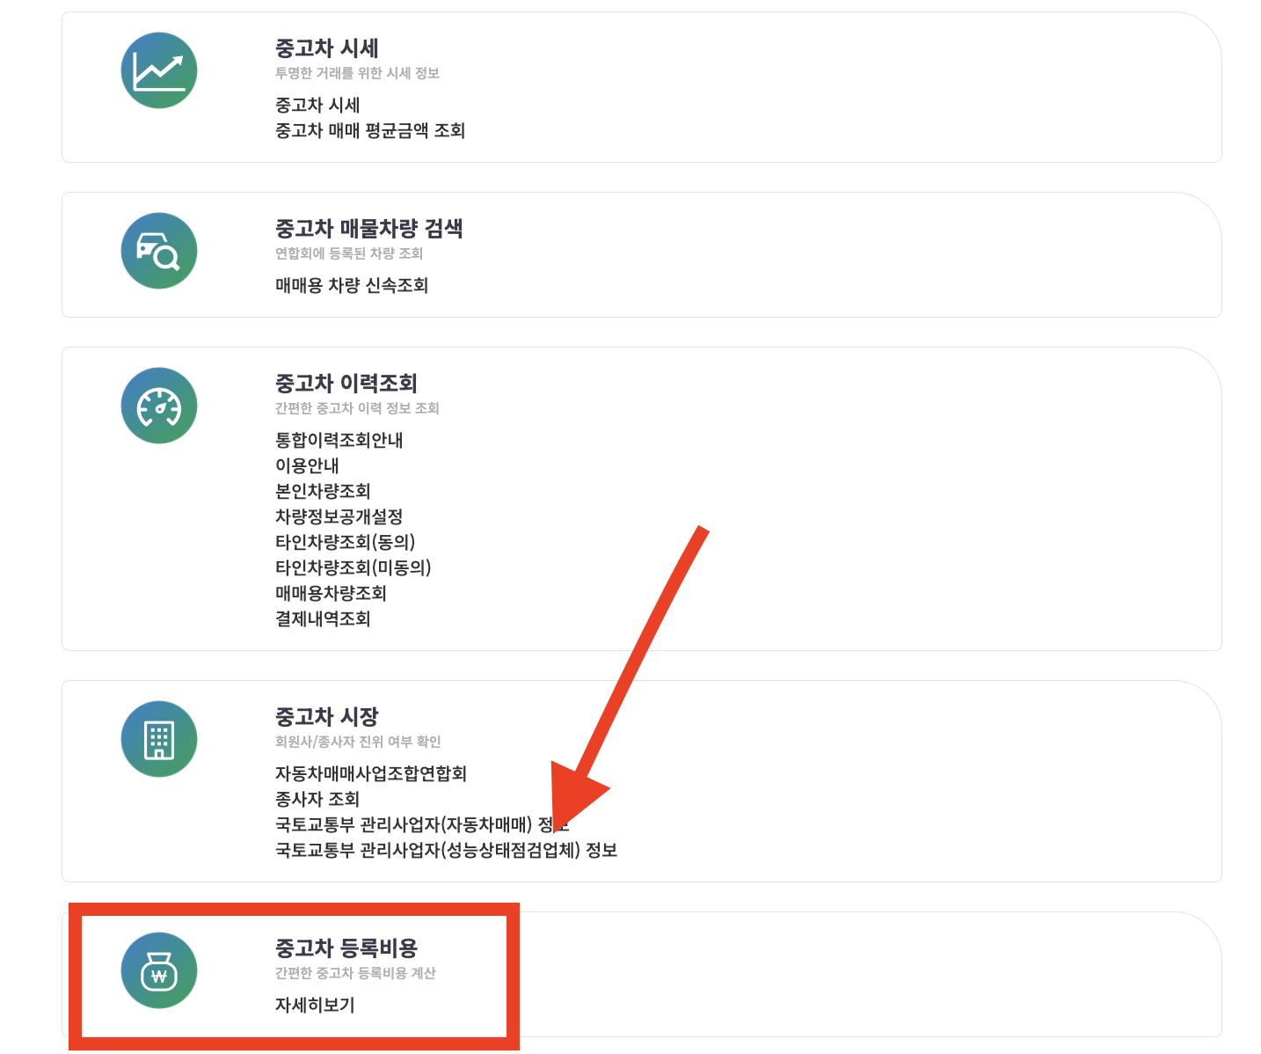
Task: Click 자세히보기 under 중고차 등록비용
Action: click(315, 1005)
